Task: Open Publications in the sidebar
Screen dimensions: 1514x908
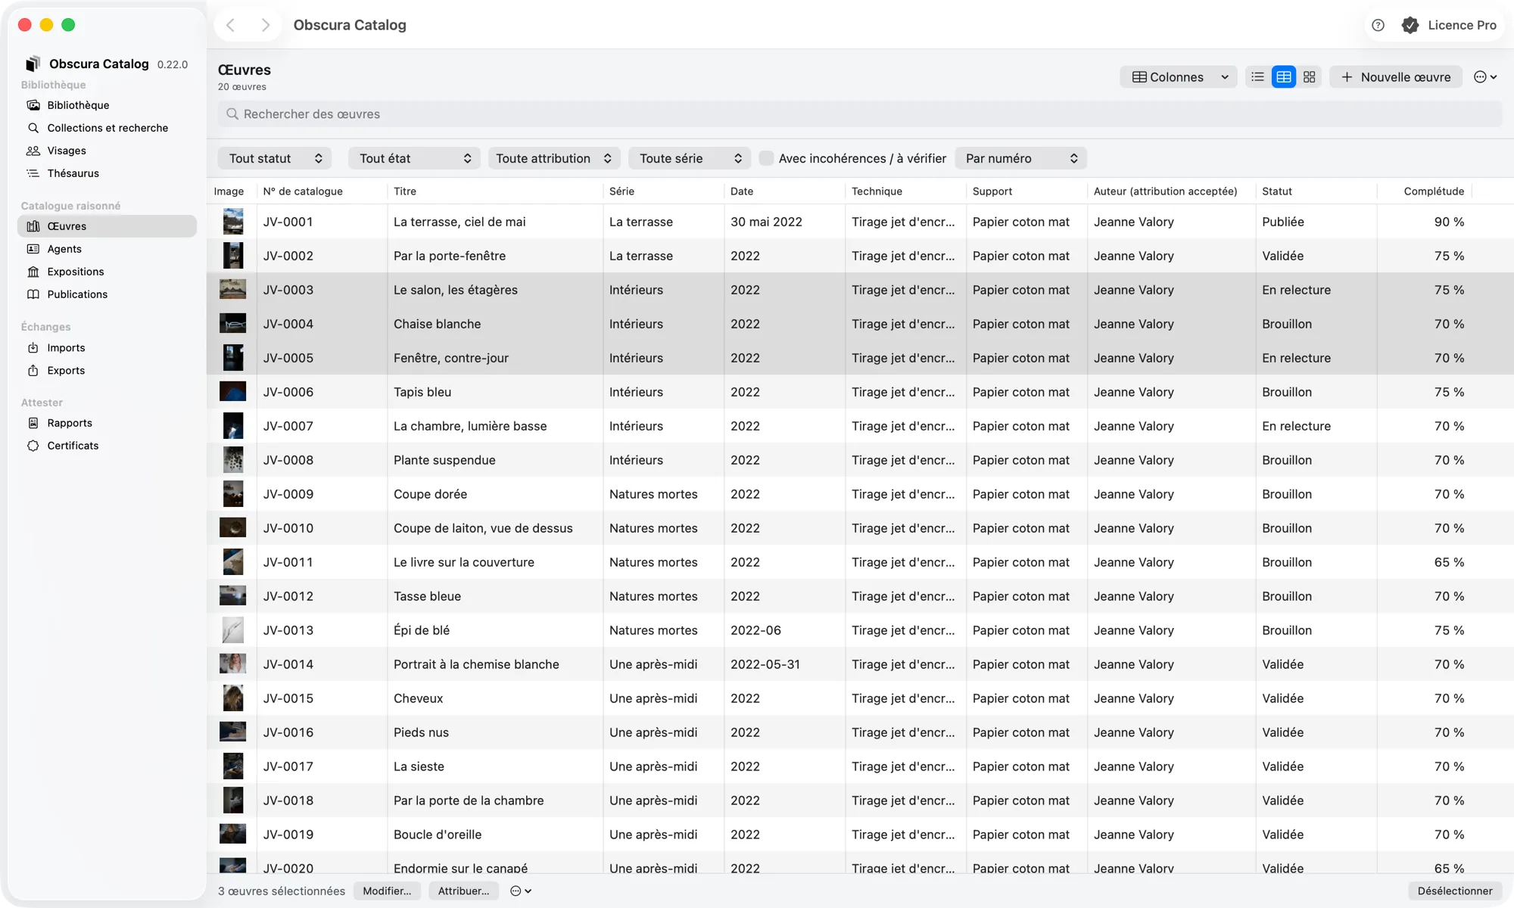Action: click(x=107, y=294)
